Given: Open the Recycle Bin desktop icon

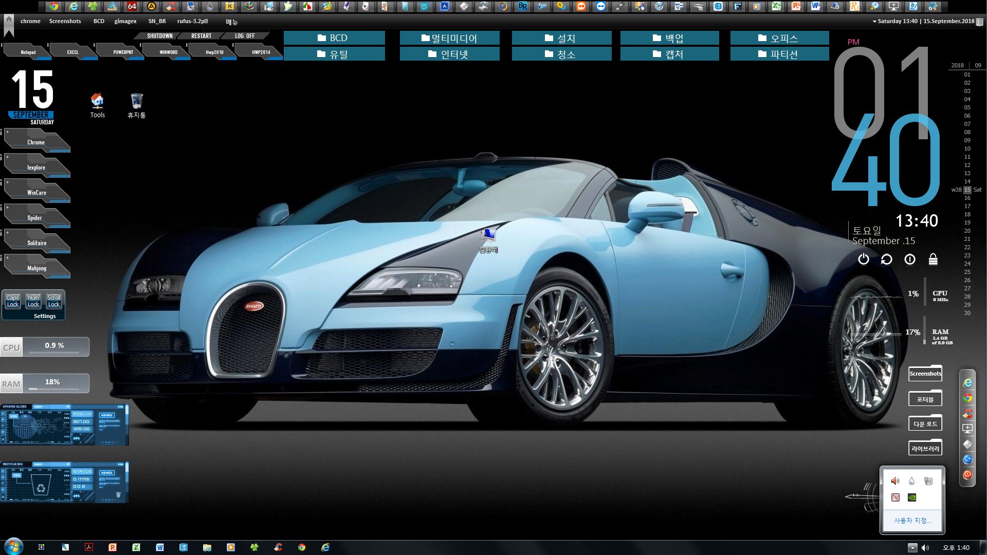Looking at the screenshot, I should [x=137, y=105].
